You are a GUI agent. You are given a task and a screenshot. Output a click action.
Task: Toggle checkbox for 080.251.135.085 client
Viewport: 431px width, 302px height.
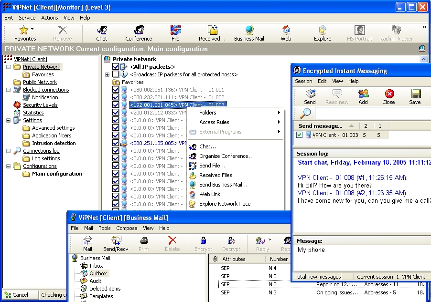tap(116, 143)
